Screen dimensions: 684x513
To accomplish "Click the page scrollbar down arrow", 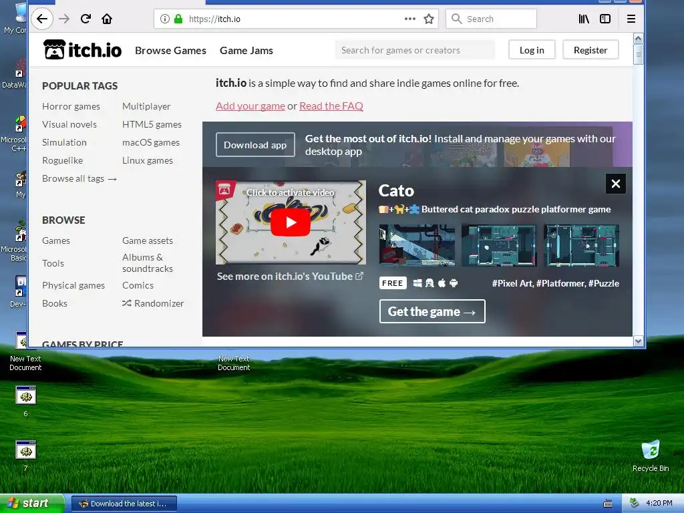I will click(638, 341).
